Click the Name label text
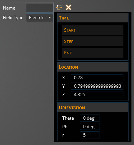The image size is (134, 145). 9,8
